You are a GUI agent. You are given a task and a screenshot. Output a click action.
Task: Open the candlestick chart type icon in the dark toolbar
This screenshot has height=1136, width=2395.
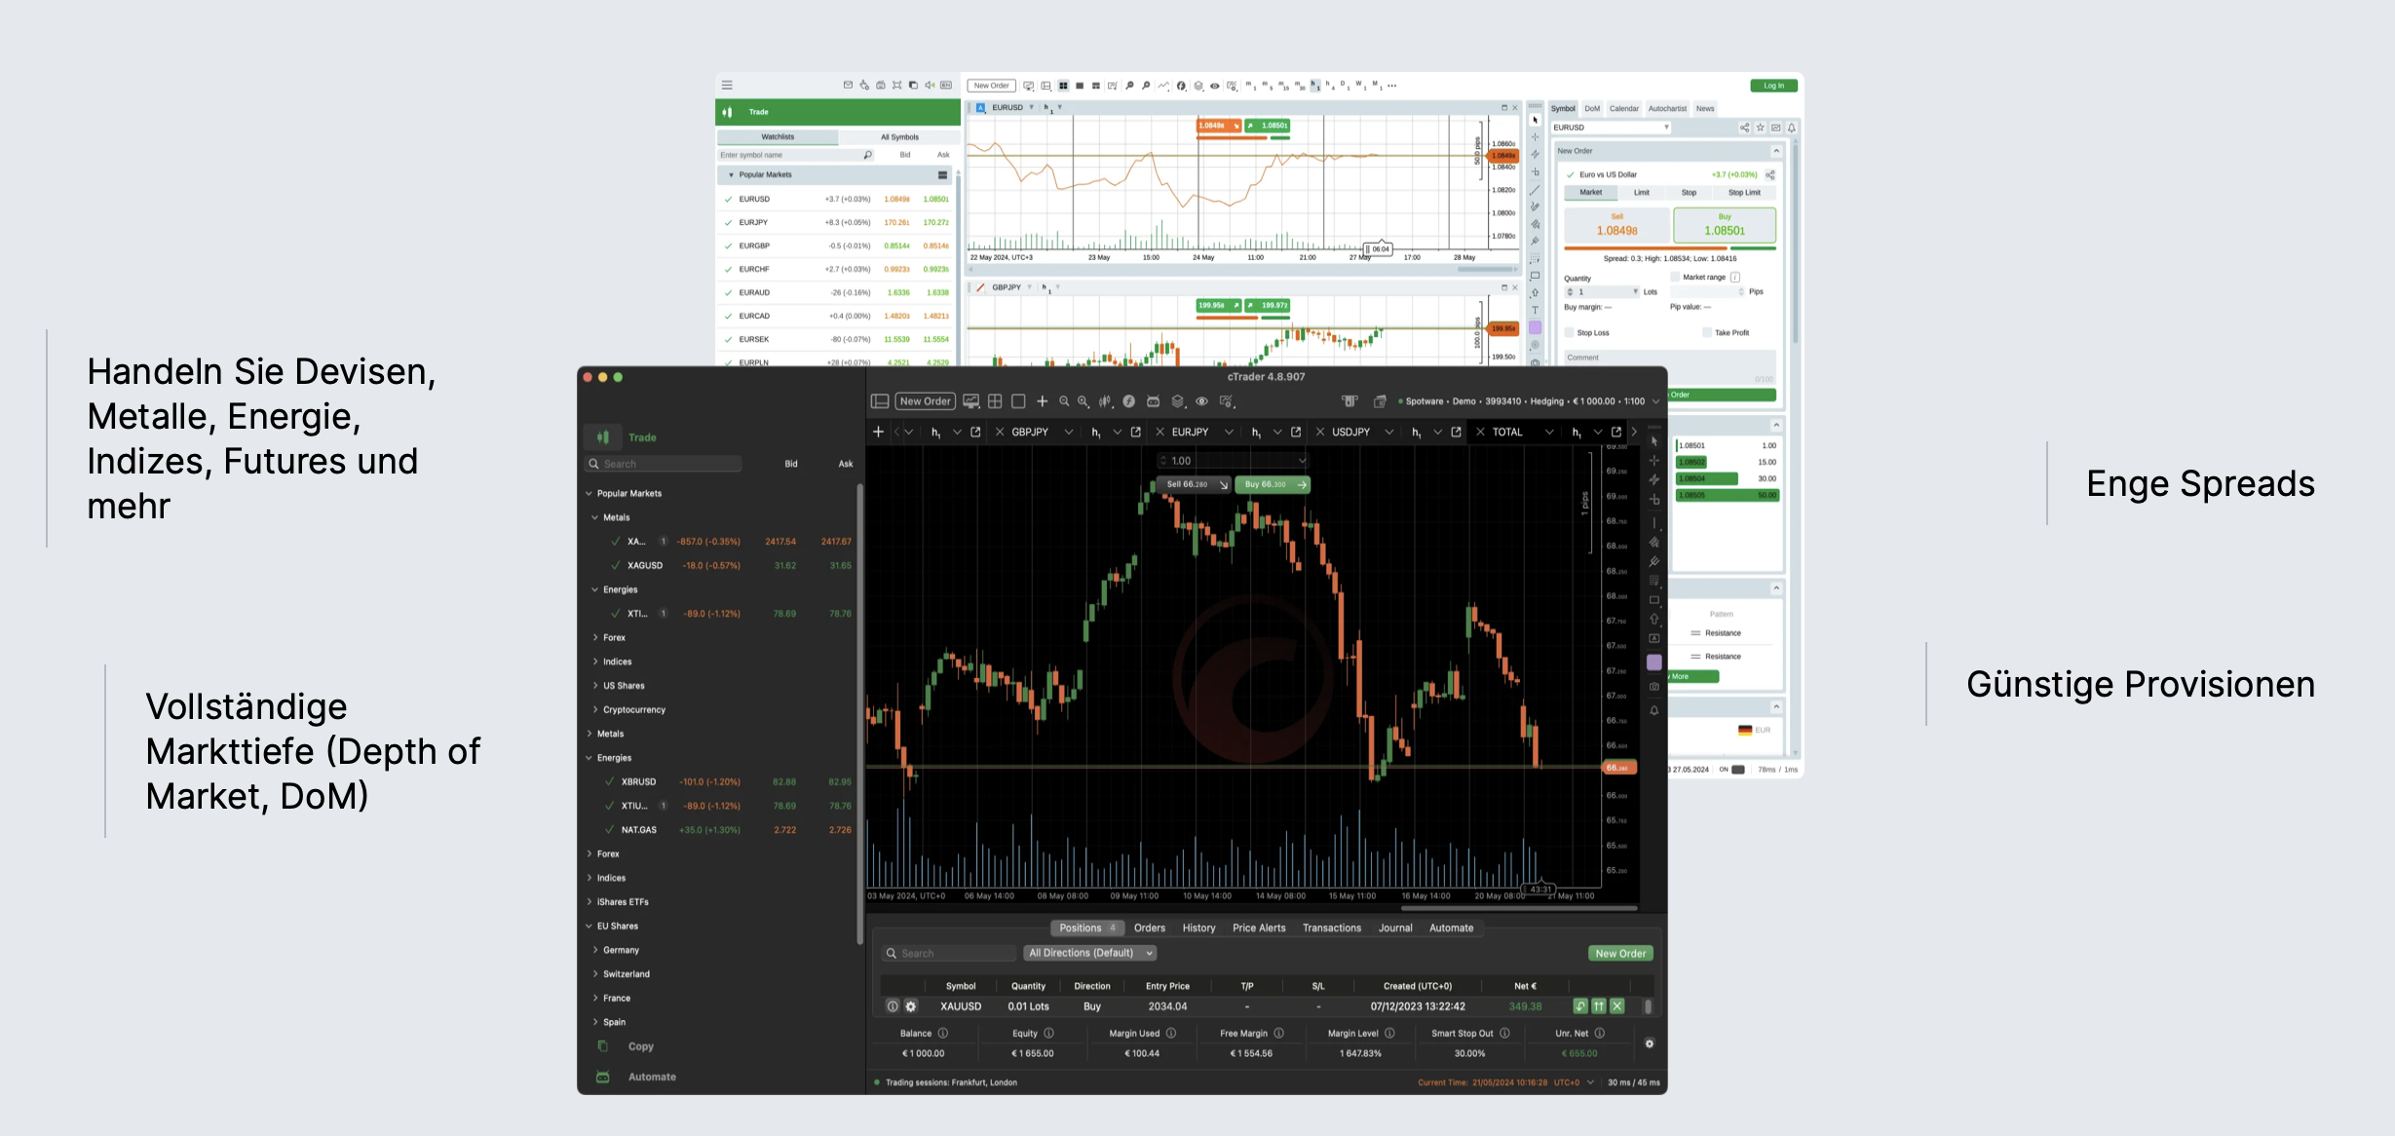[x=1105, y=401]
